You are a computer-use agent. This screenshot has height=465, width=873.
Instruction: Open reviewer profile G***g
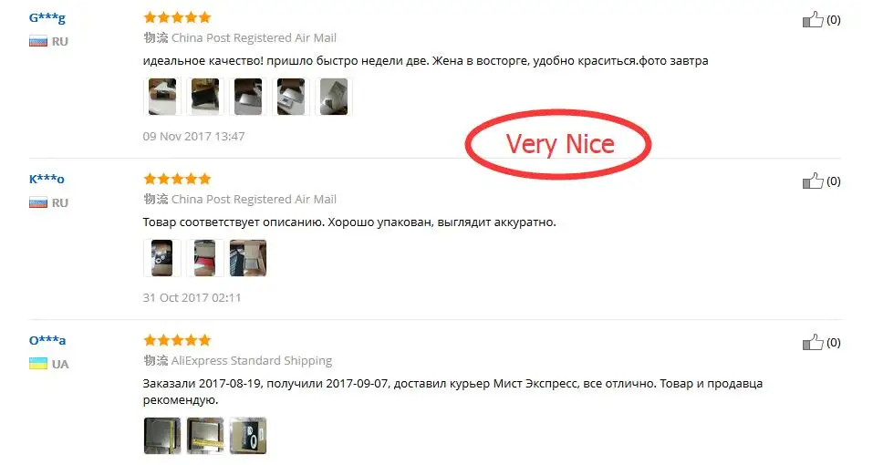[x=47, y=17]
